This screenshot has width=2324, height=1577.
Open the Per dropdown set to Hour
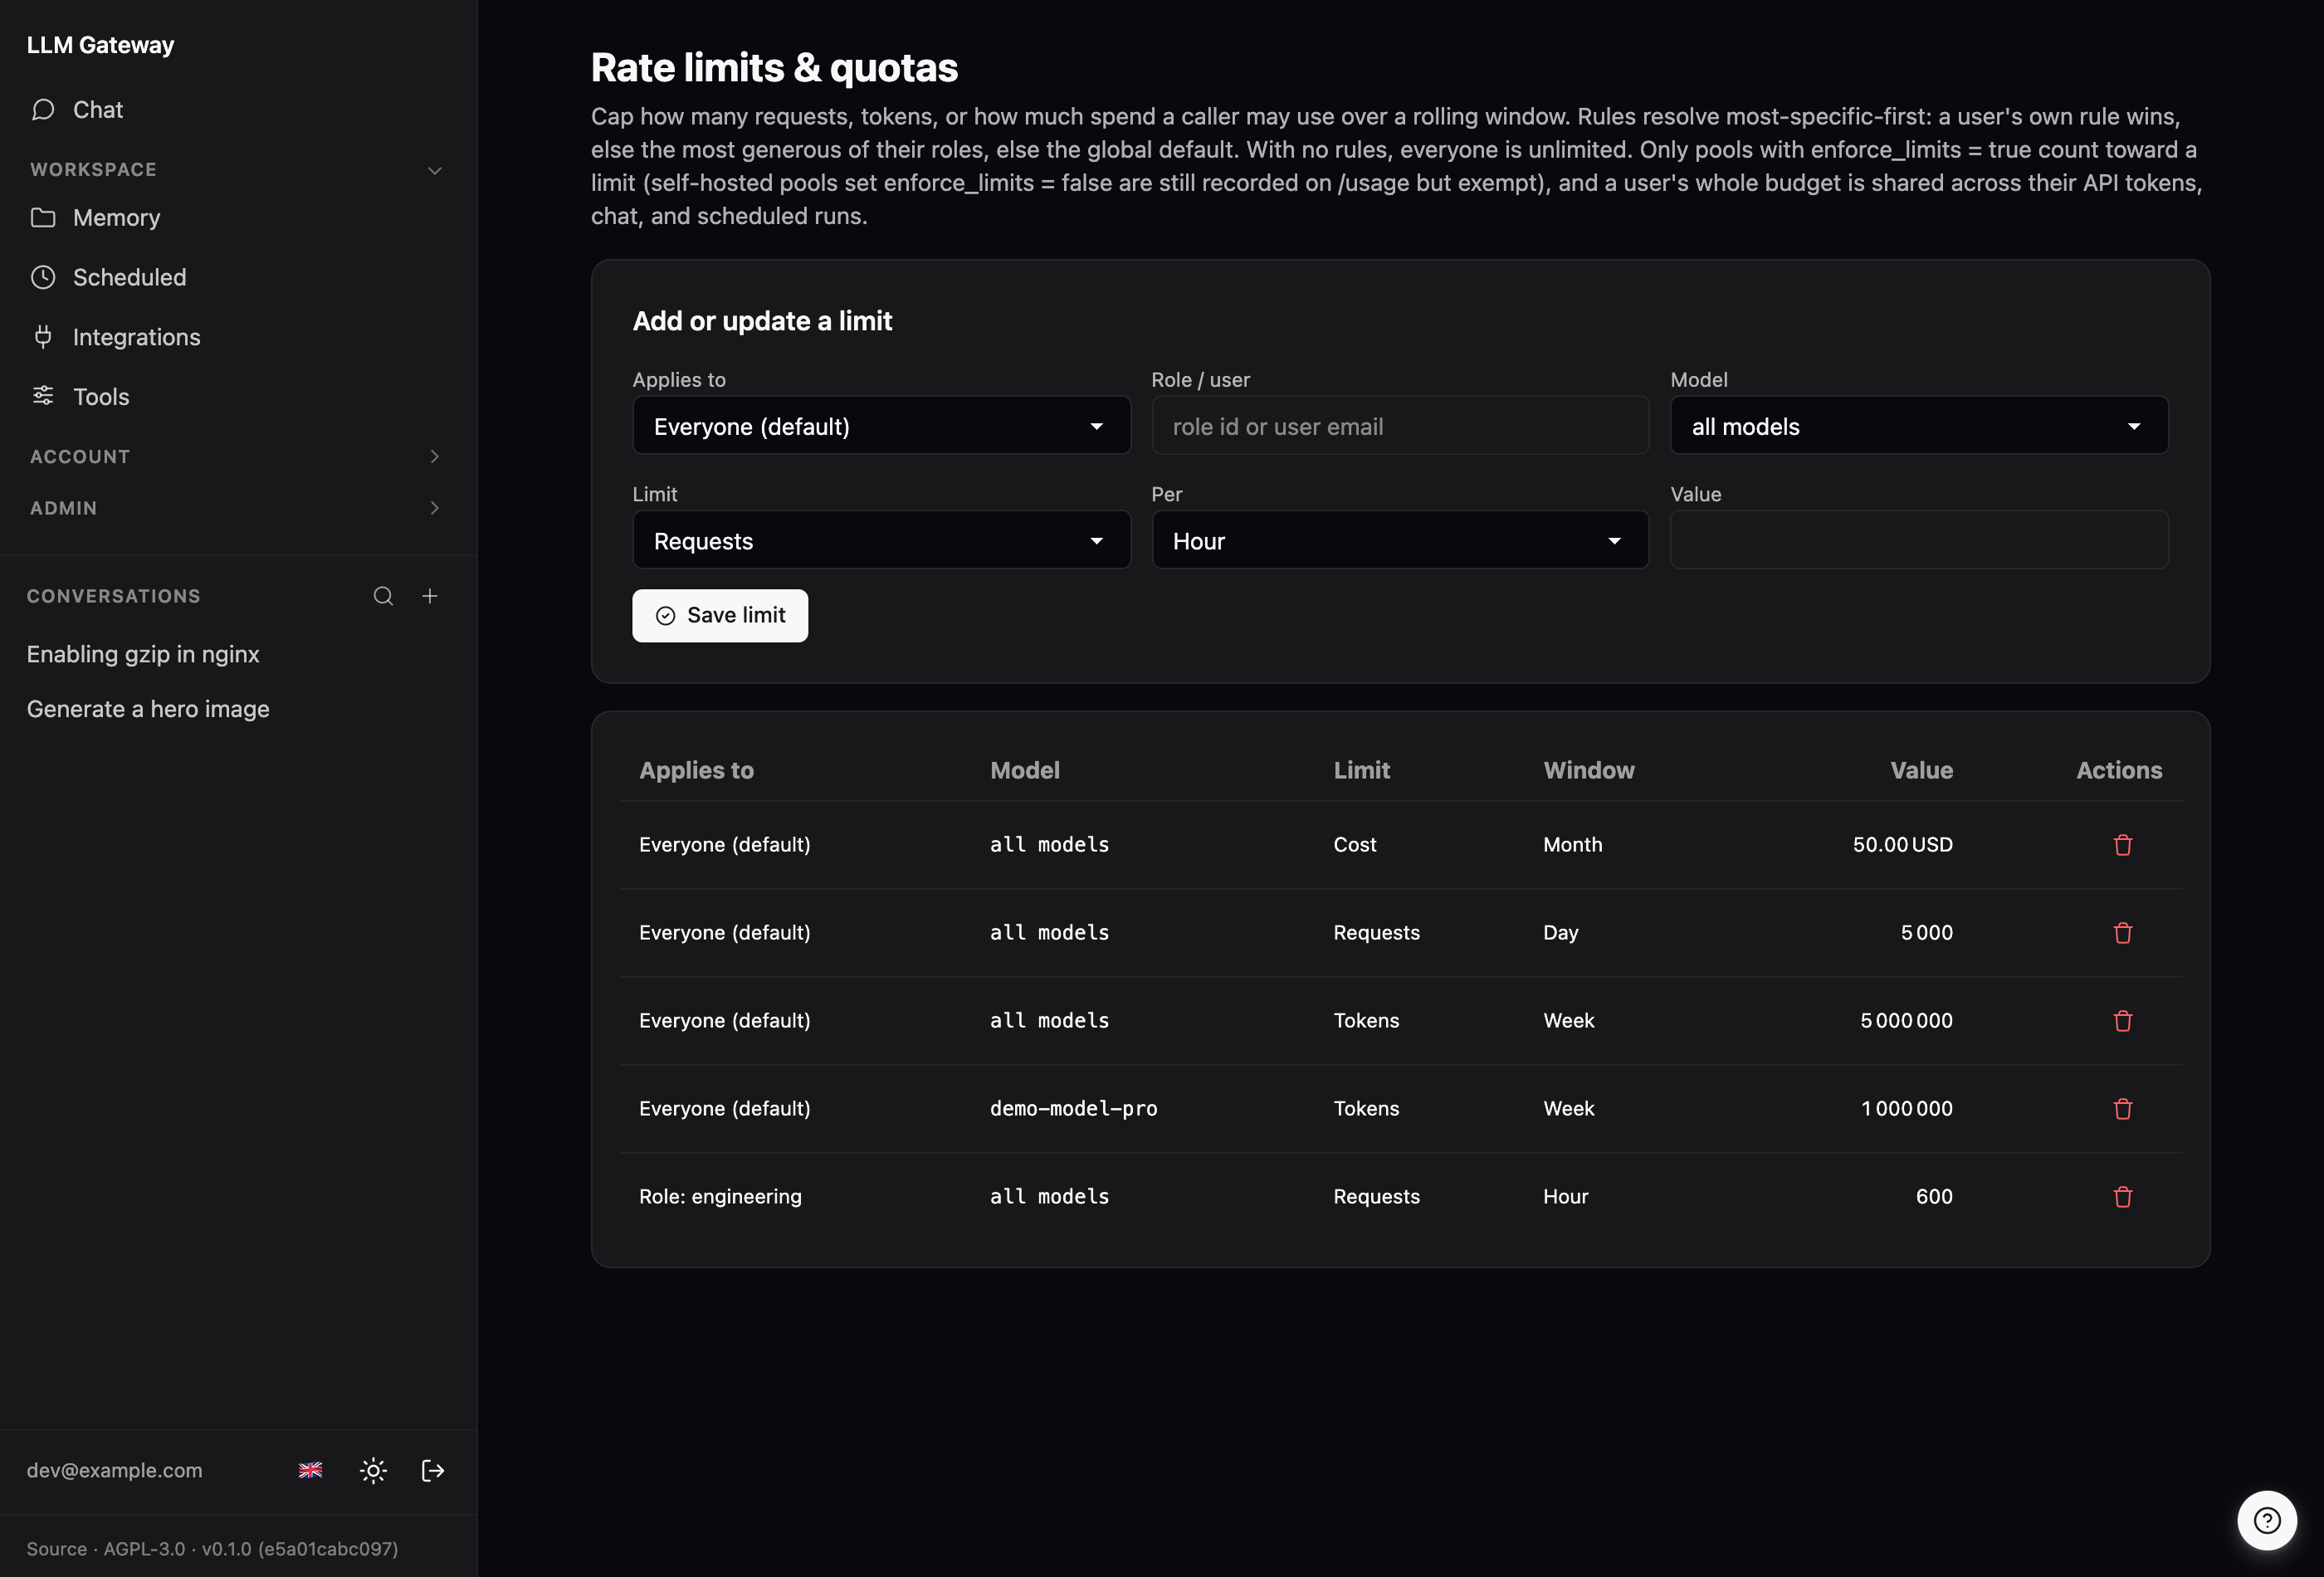point(1400,541)
